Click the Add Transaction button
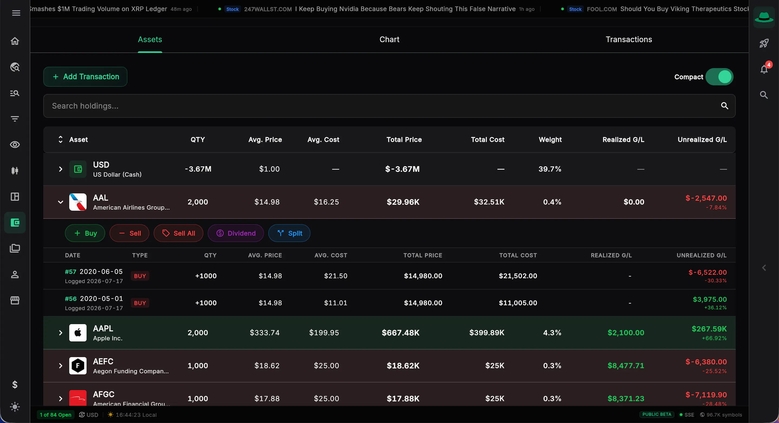The width and height of the screenshot is (779, 423). tap(85, 77)
